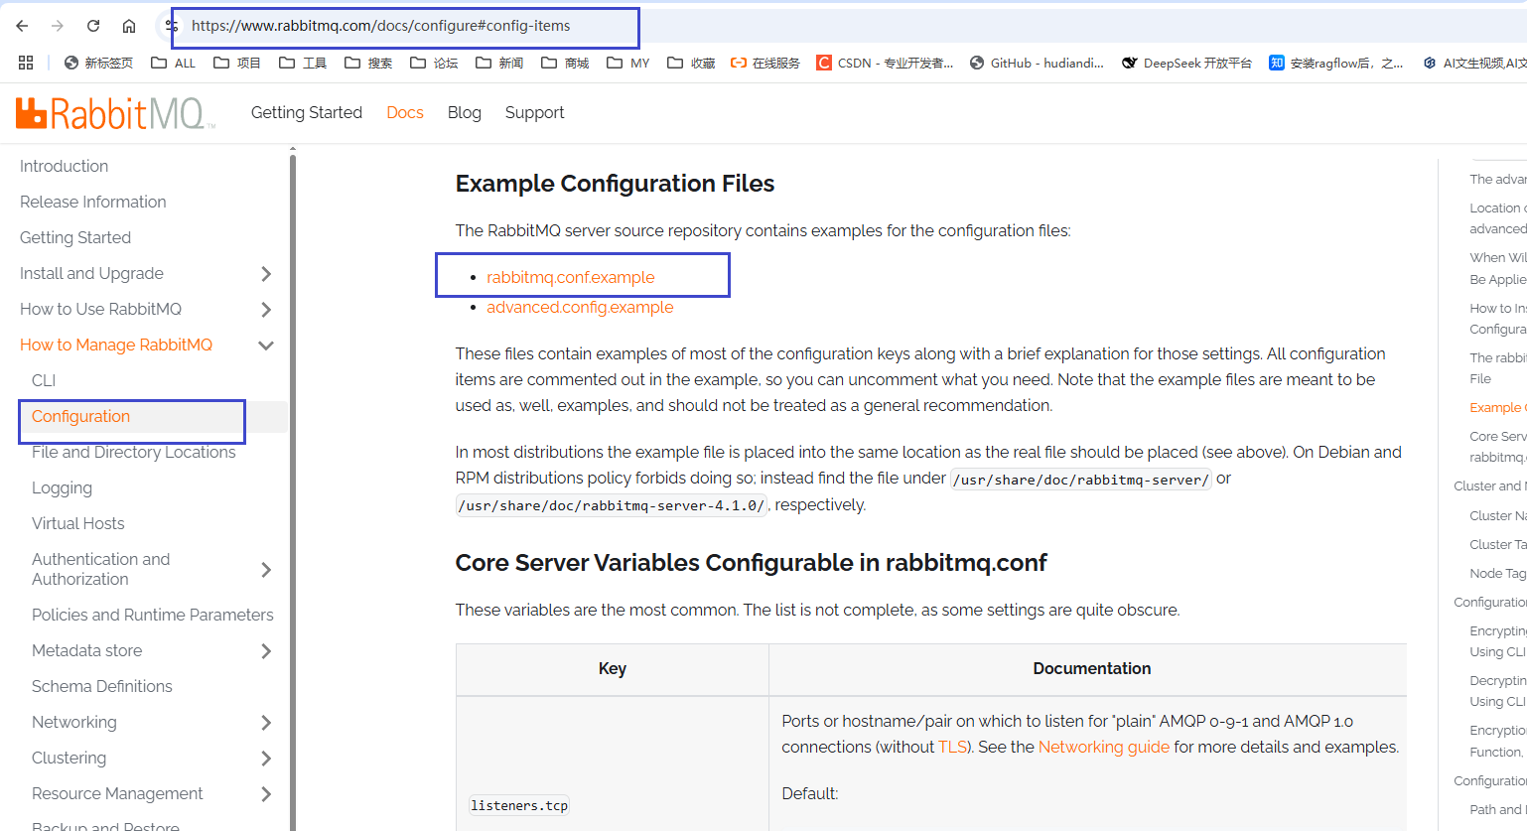
Task: Click /usr/share/doc/rabbitmq-server/ path text
Action: [x=1080, y=480]
